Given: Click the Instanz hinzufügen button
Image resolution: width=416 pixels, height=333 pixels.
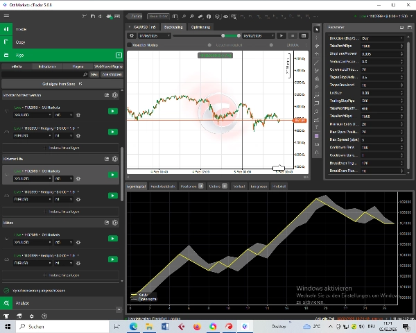Looking at the screenshot, I should point(62,148).
